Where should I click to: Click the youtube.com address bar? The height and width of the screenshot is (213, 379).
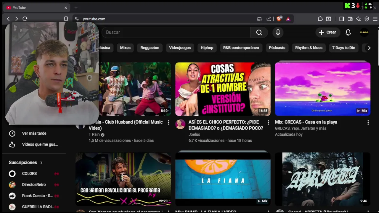166,19
